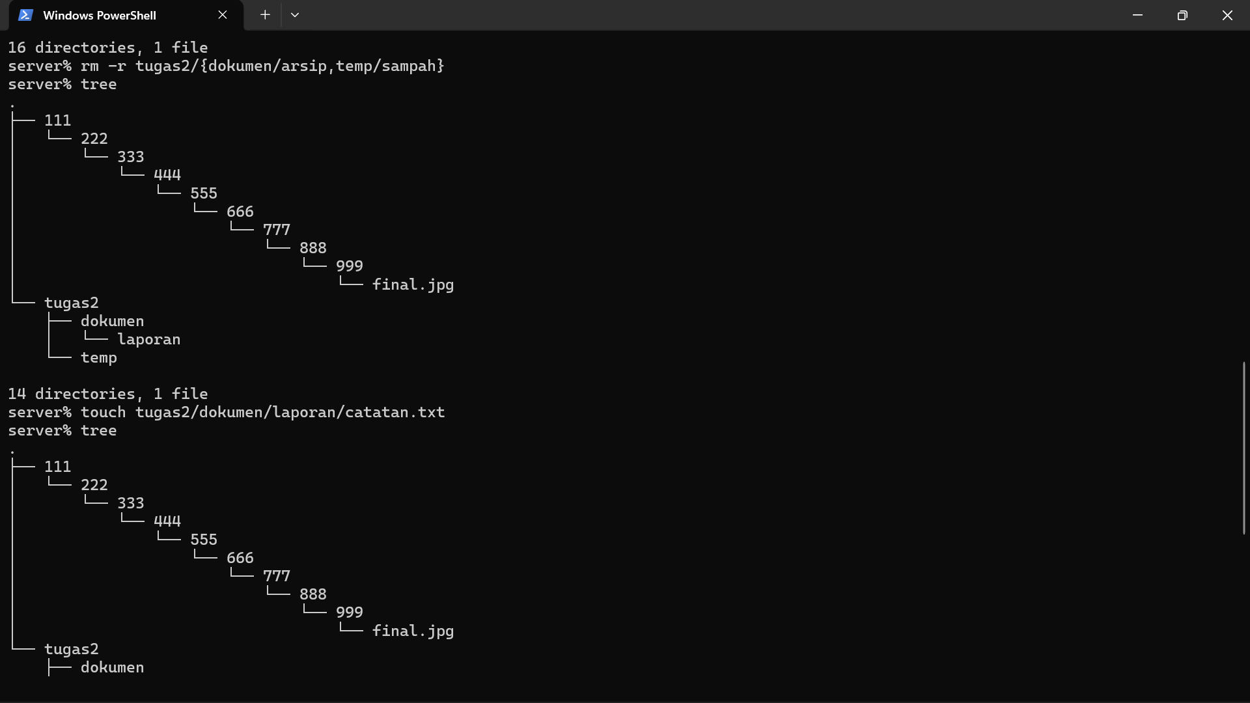1250x703 pixels.
Task: Click the laporan folder in tree output
Action: [148, 339]
